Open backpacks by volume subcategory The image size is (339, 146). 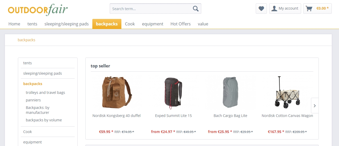coord(44,120)
